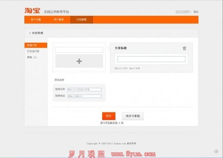
Task: Click the 添加连接 label
Action: pos(59,80)
